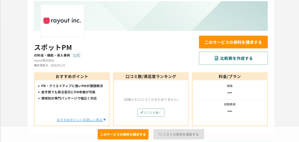
Task: Click the table icon in 比較表を作成する
Action: click(x=216, y=58)
